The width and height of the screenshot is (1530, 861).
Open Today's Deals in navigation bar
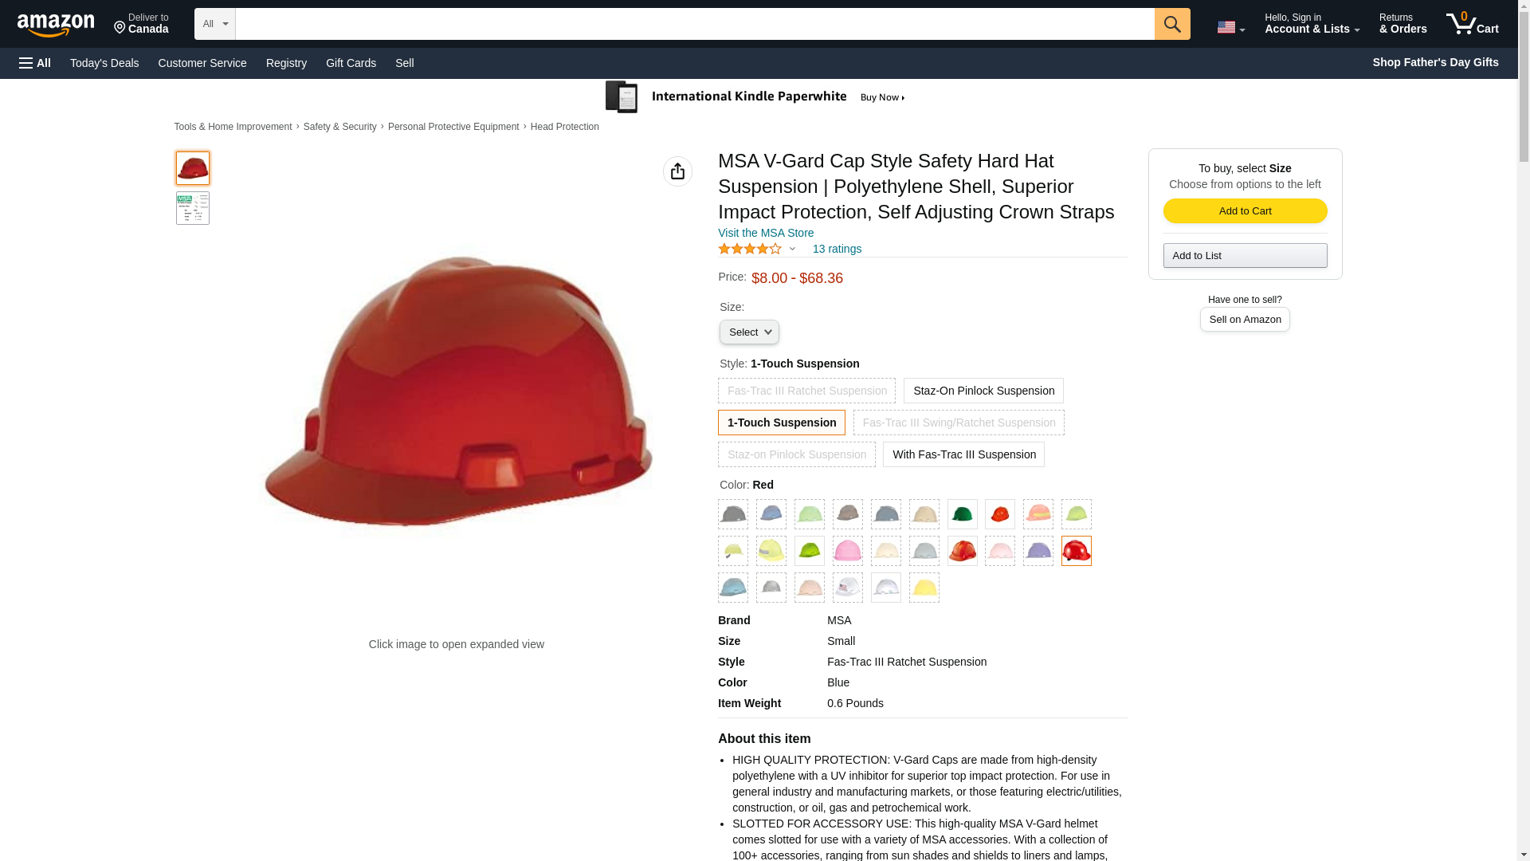tap(104, 63)
